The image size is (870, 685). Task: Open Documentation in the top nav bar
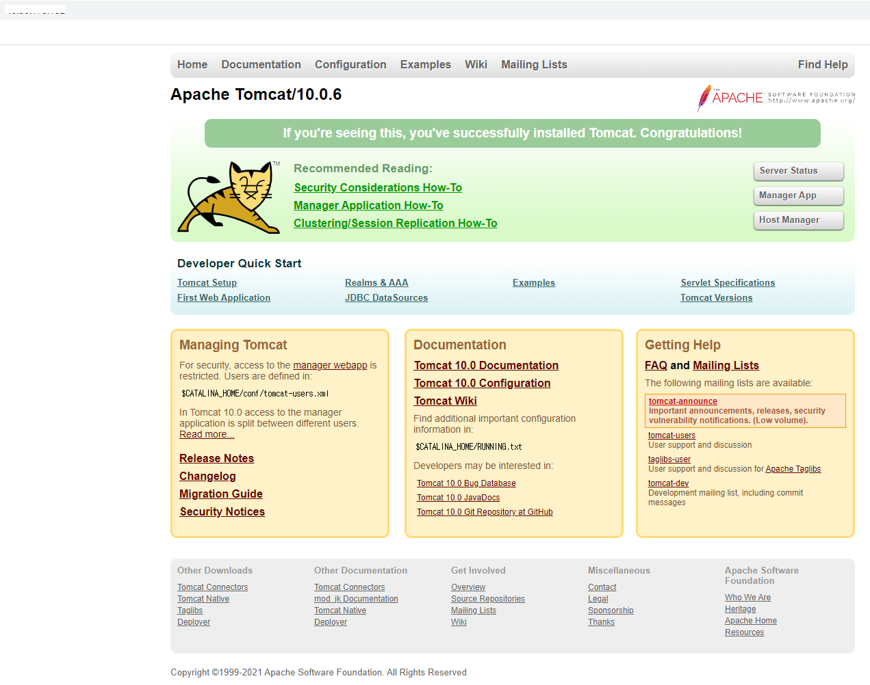[261, 64]
